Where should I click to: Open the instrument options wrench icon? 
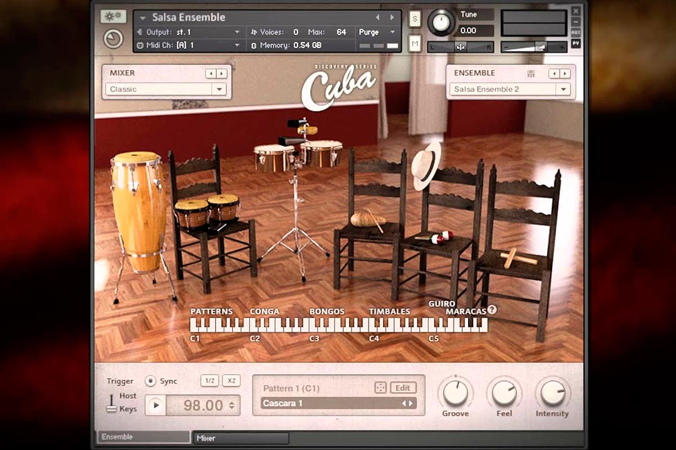(x=113, y=16)
